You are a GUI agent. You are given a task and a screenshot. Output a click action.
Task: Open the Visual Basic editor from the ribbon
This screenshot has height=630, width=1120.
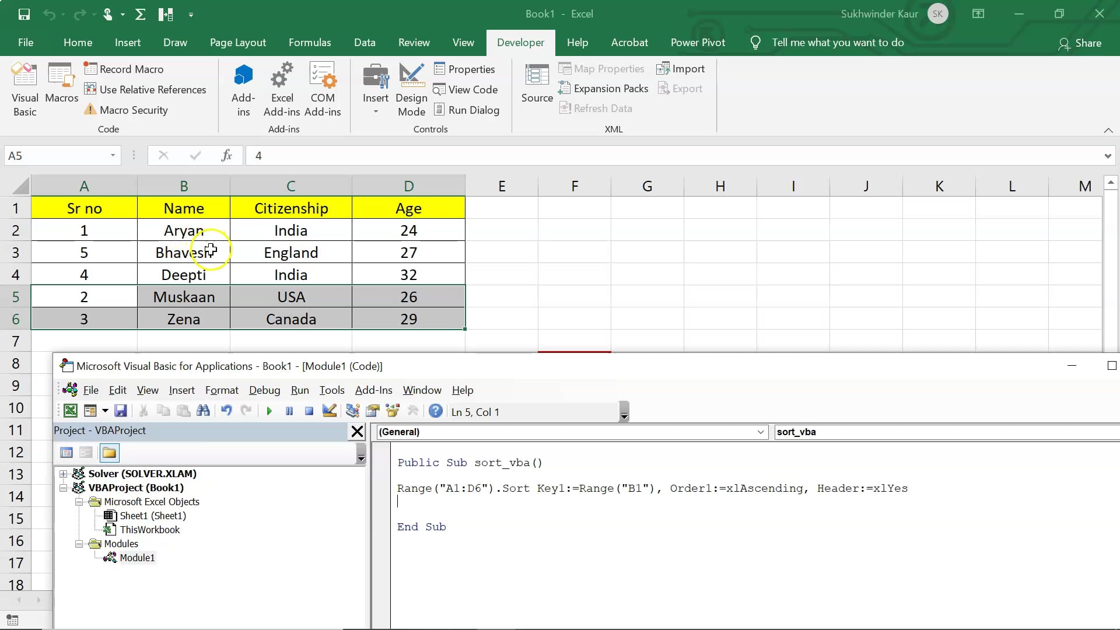(x=24, y=89)
